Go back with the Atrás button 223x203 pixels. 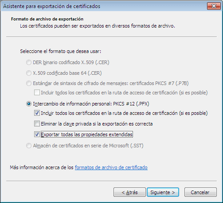[129, 192]
